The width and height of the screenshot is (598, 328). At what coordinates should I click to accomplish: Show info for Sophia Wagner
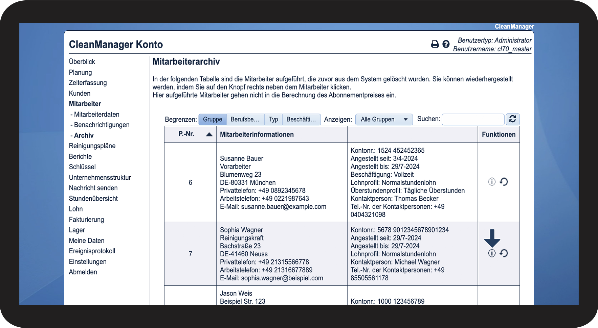point(492,253)
